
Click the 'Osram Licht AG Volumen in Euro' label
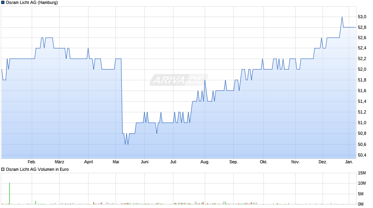click(37, 169)
